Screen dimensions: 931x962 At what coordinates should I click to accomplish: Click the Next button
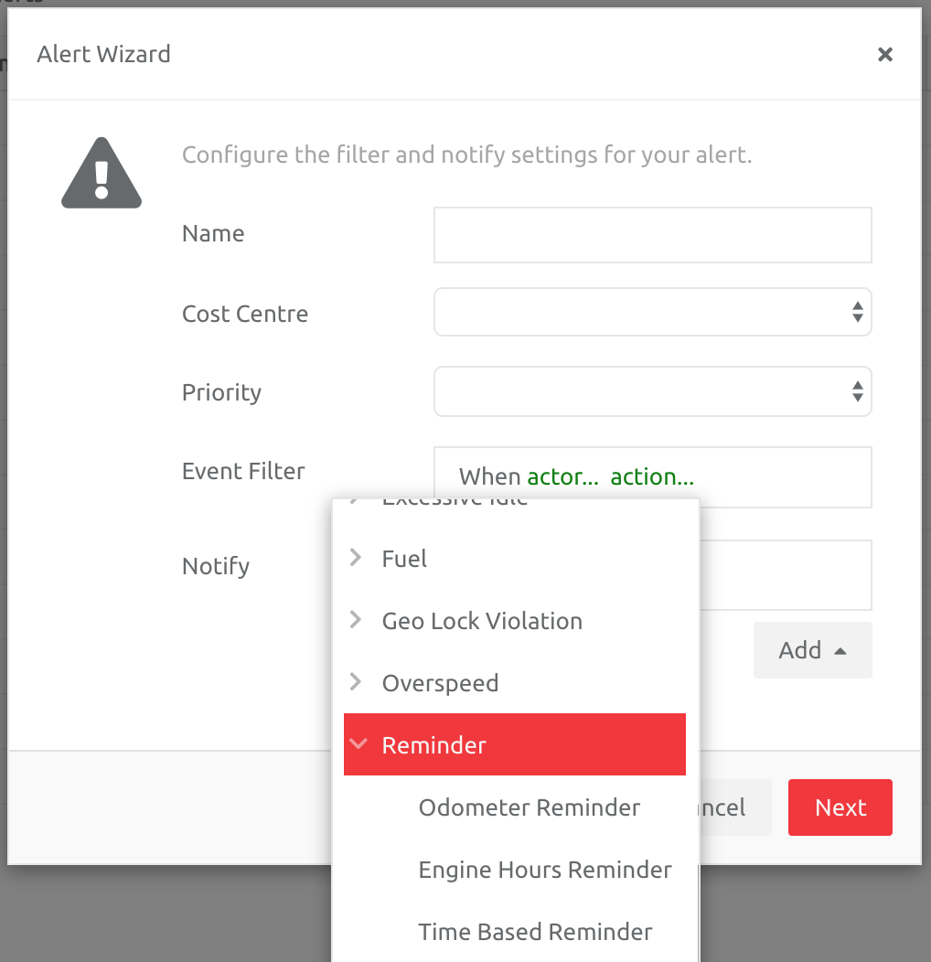coord(840,807)
